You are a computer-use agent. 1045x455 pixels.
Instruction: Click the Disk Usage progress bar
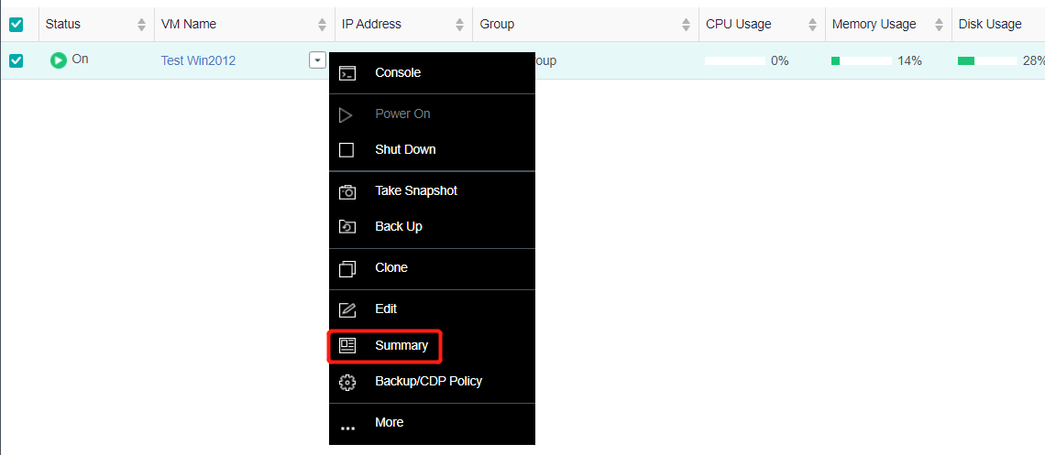coord(987,61)
